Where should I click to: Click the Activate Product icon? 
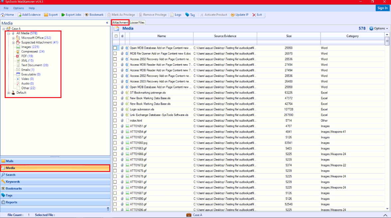pos(202,15)
